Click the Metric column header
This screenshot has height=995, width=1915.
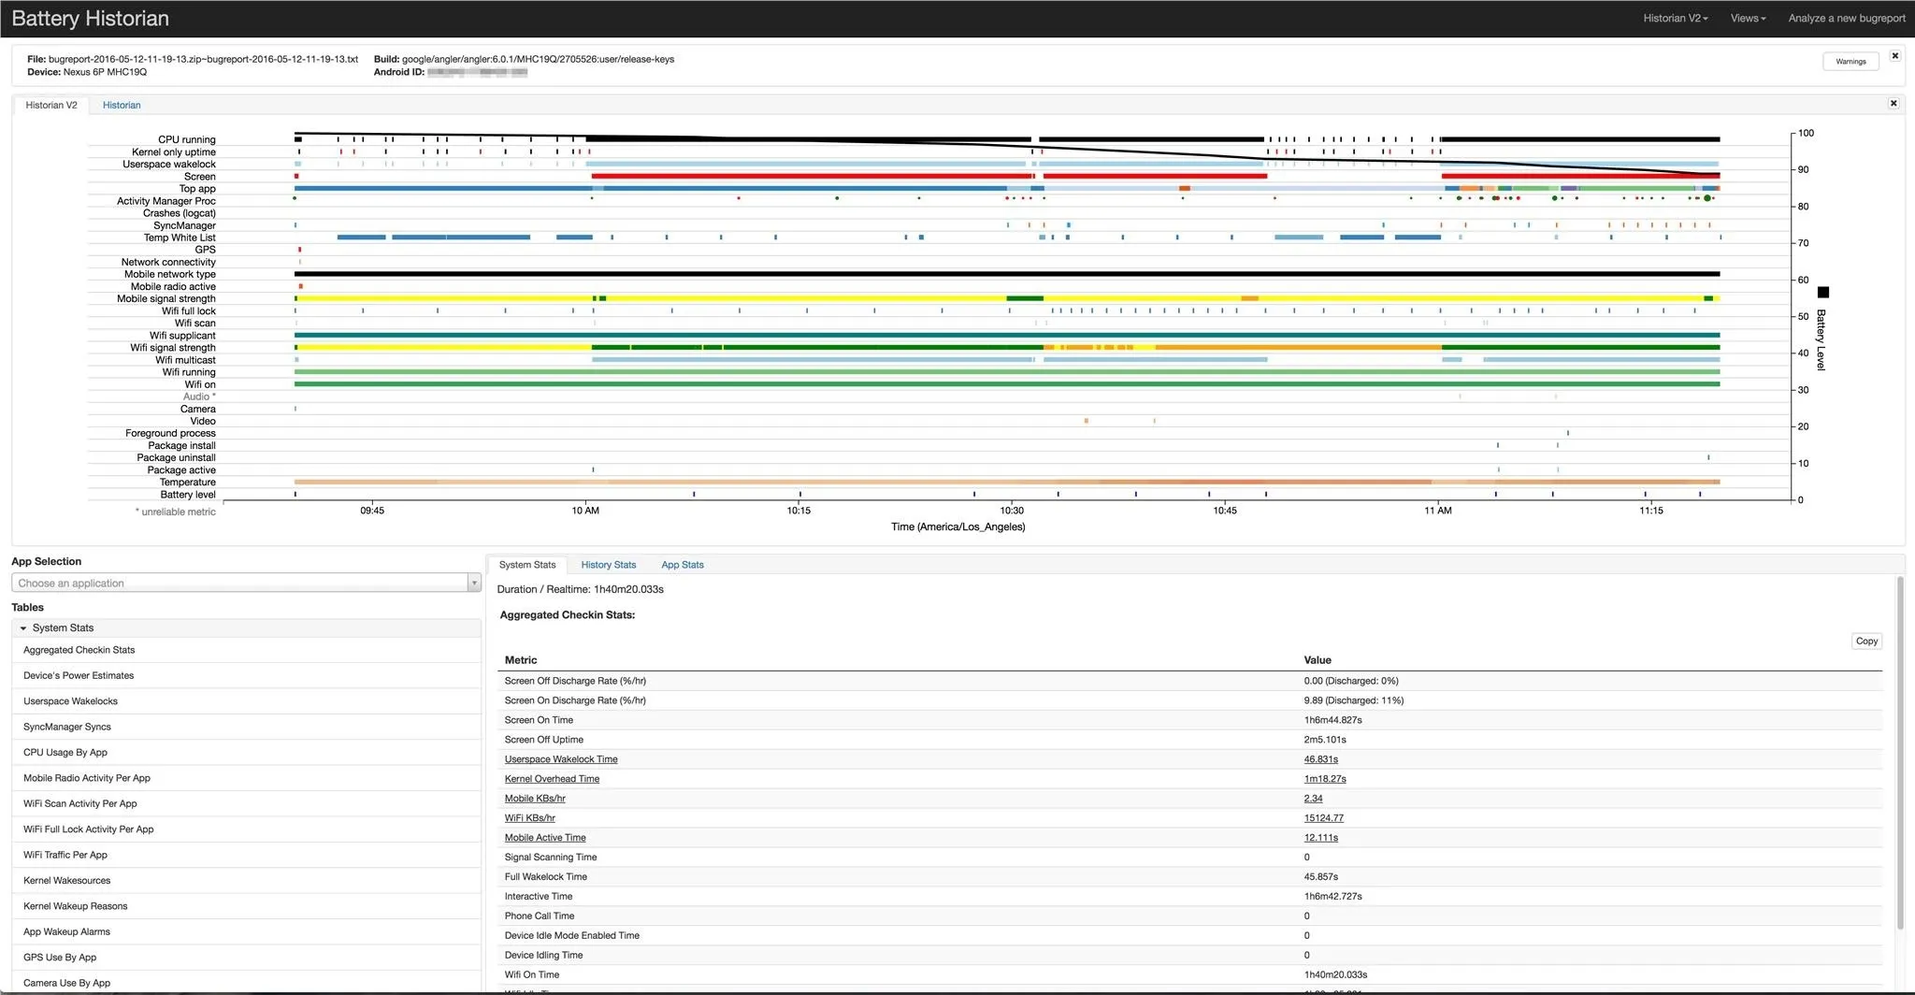click(x=521, y=660)
